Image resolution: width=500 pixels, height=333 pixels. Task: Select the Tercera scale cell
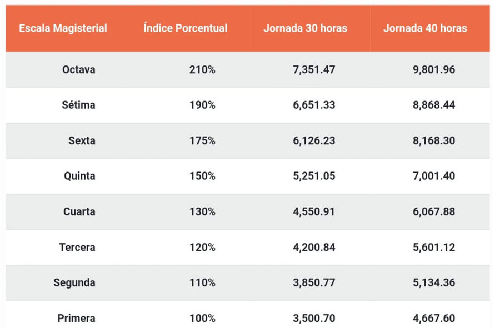coord(77,248)
